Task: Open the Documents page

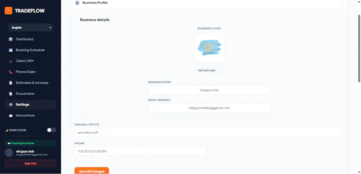Action: point(30,94)
